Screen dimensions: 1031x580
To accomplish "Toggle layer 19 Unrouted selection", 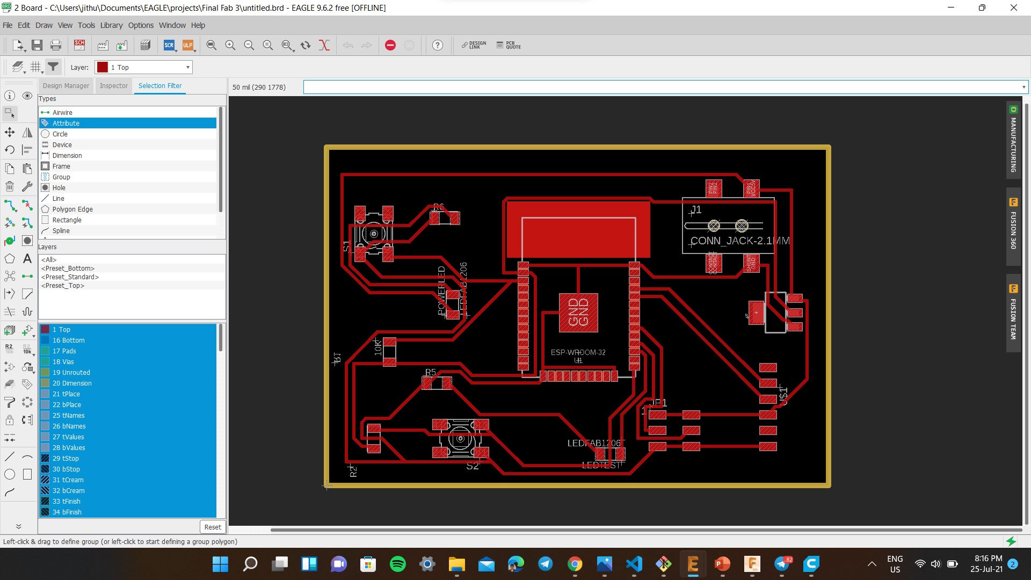I will 127,372.
